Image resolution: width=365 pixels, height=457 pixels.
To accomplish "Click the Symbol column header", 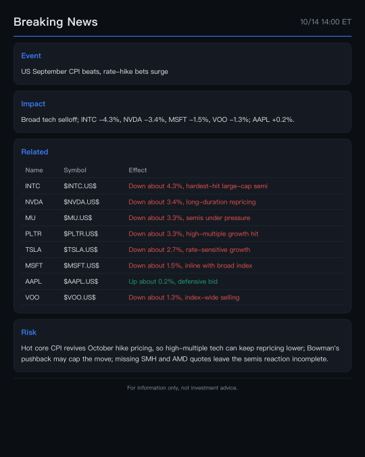I will tap(75, 170).
